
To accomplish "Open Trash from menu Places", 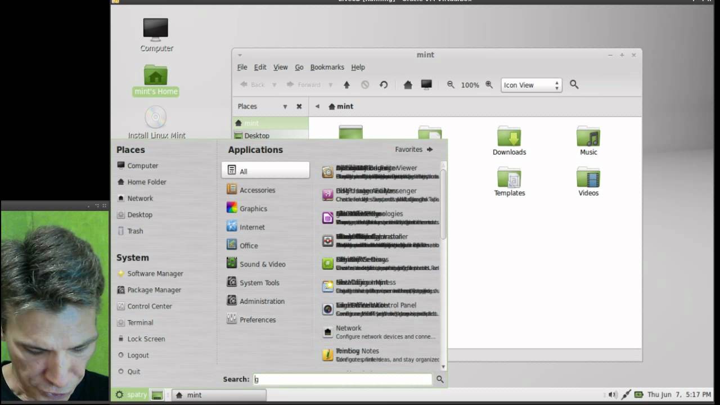I will pos(130,231).
